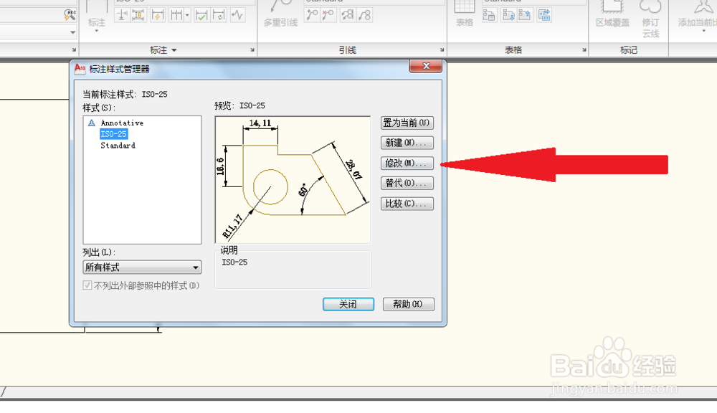Viewport: 717px width, 413px height.
Task: Select the collect multileaders icon
Action: click(x=364, y=15)
